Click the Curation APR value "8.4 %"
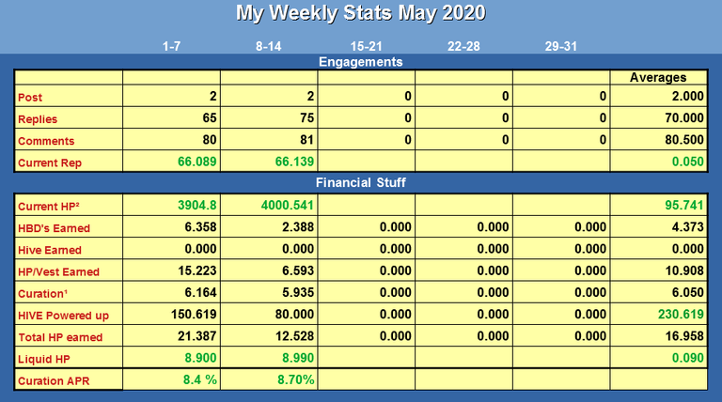The image size is (722, 402). (200, 379)
